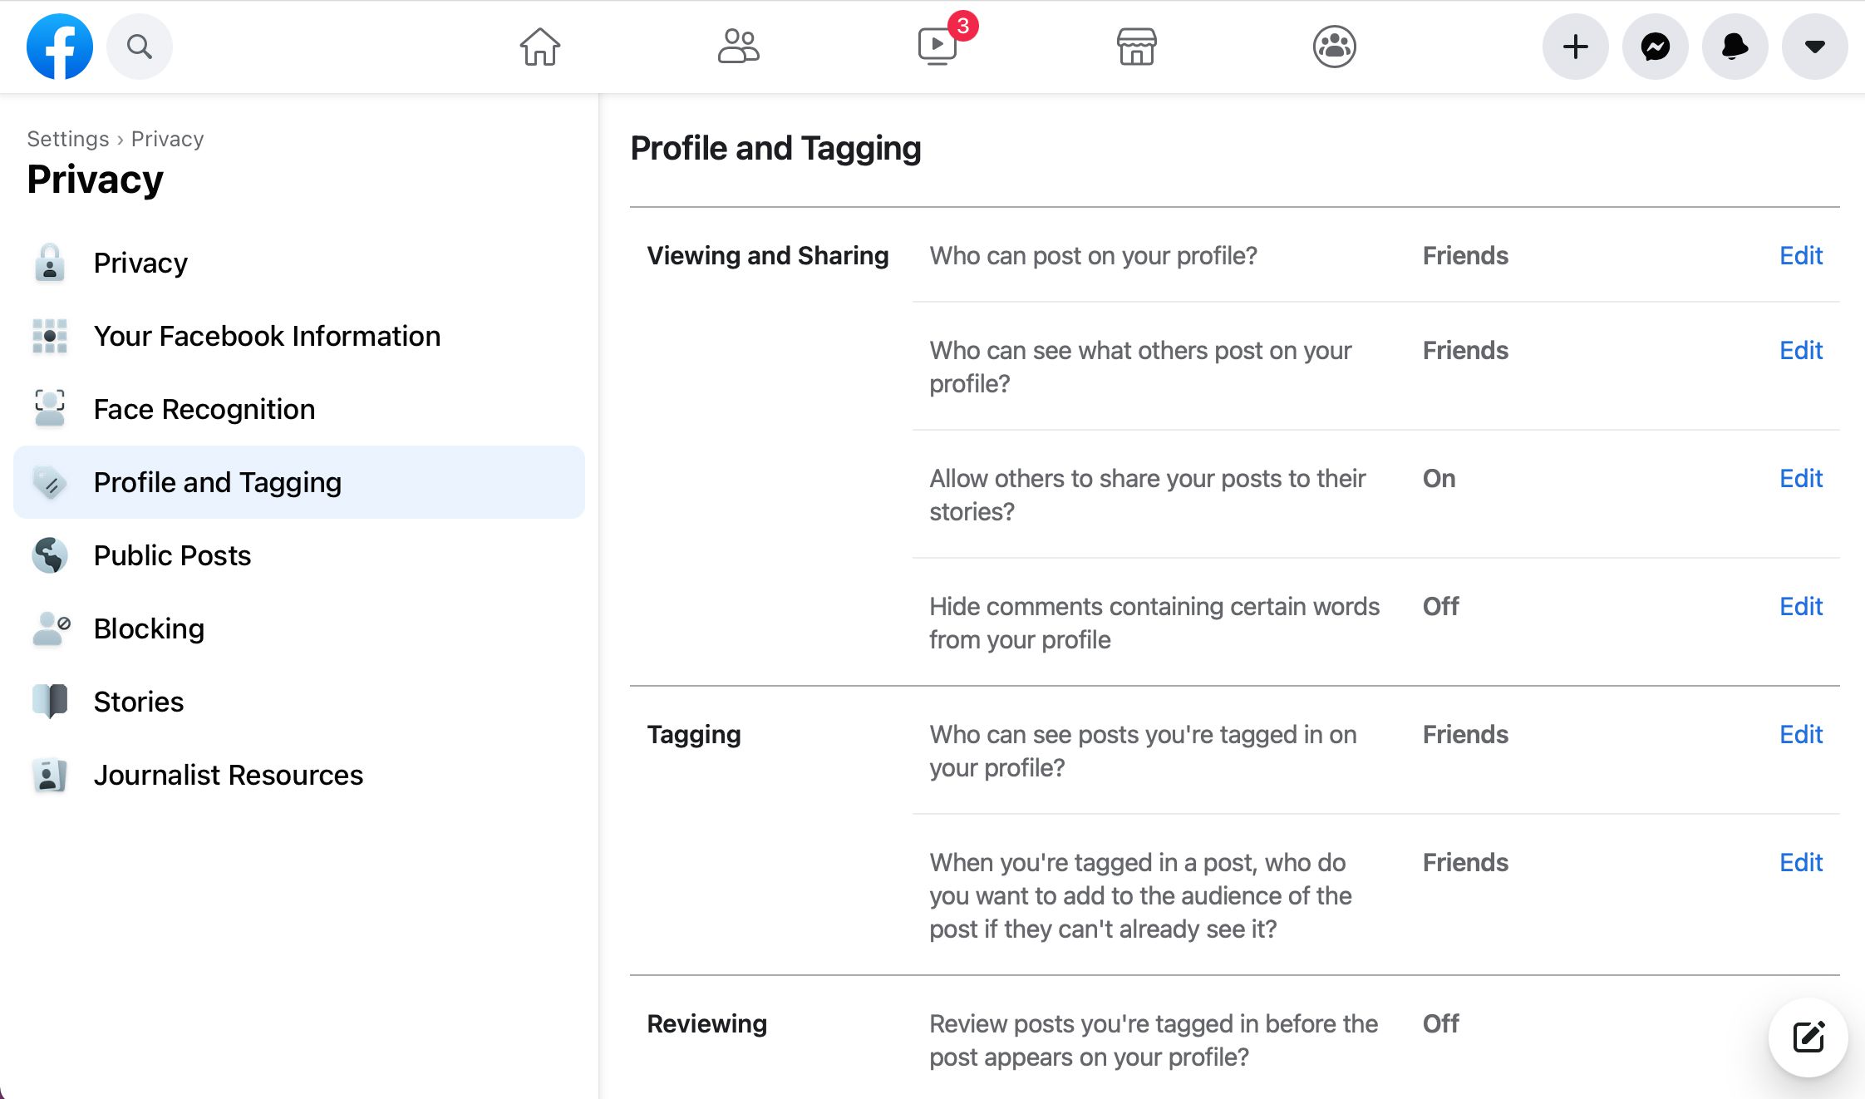
Task: Open the Marketplace icon
Action: pos(1134,47)
